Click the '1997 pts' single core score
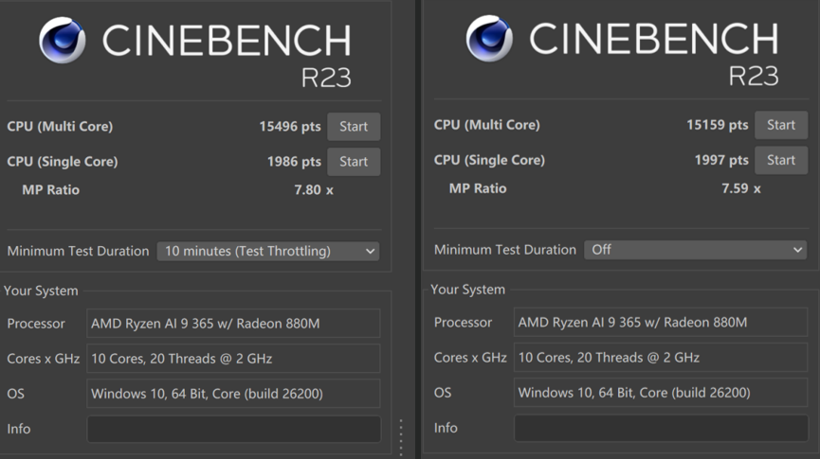Viewport: 820px width, 459px height. coord(721,160)
